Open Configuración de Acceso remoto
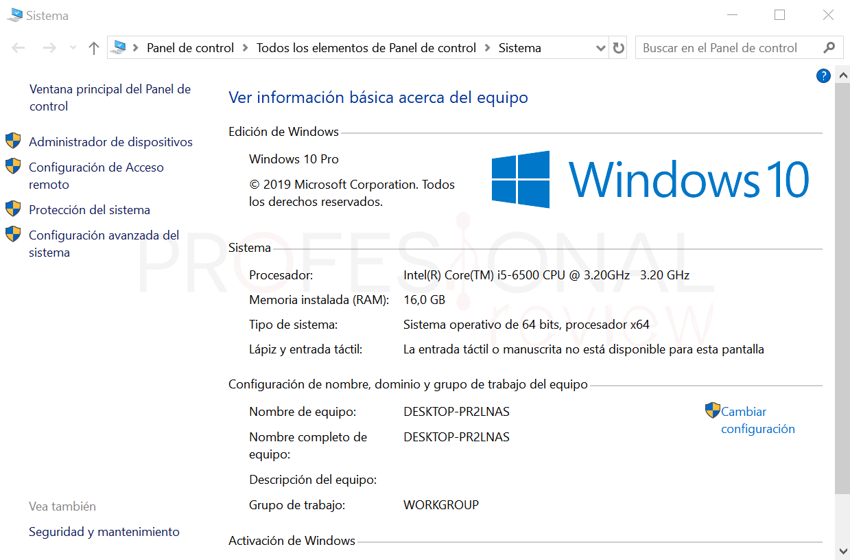This screenshot has height=560, width=850. (96, 176)
